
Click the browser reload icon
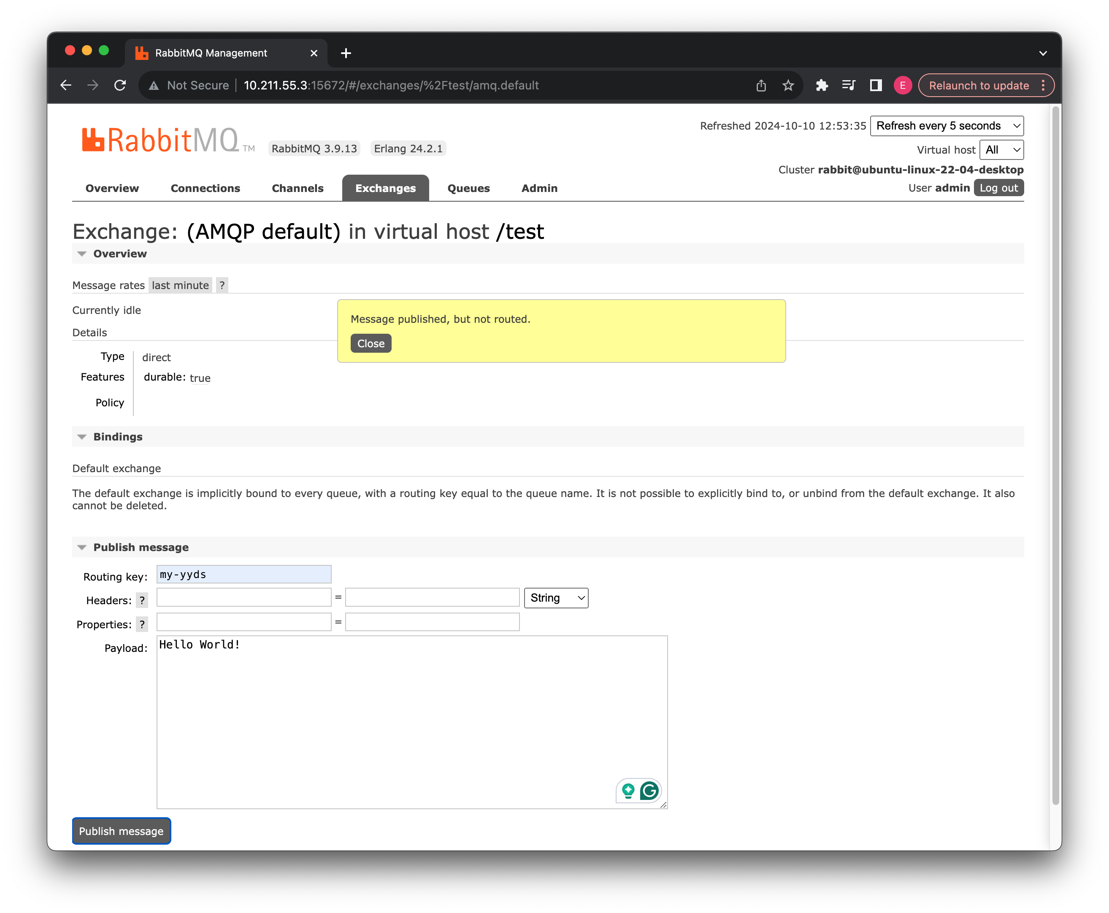click(120, 85)
